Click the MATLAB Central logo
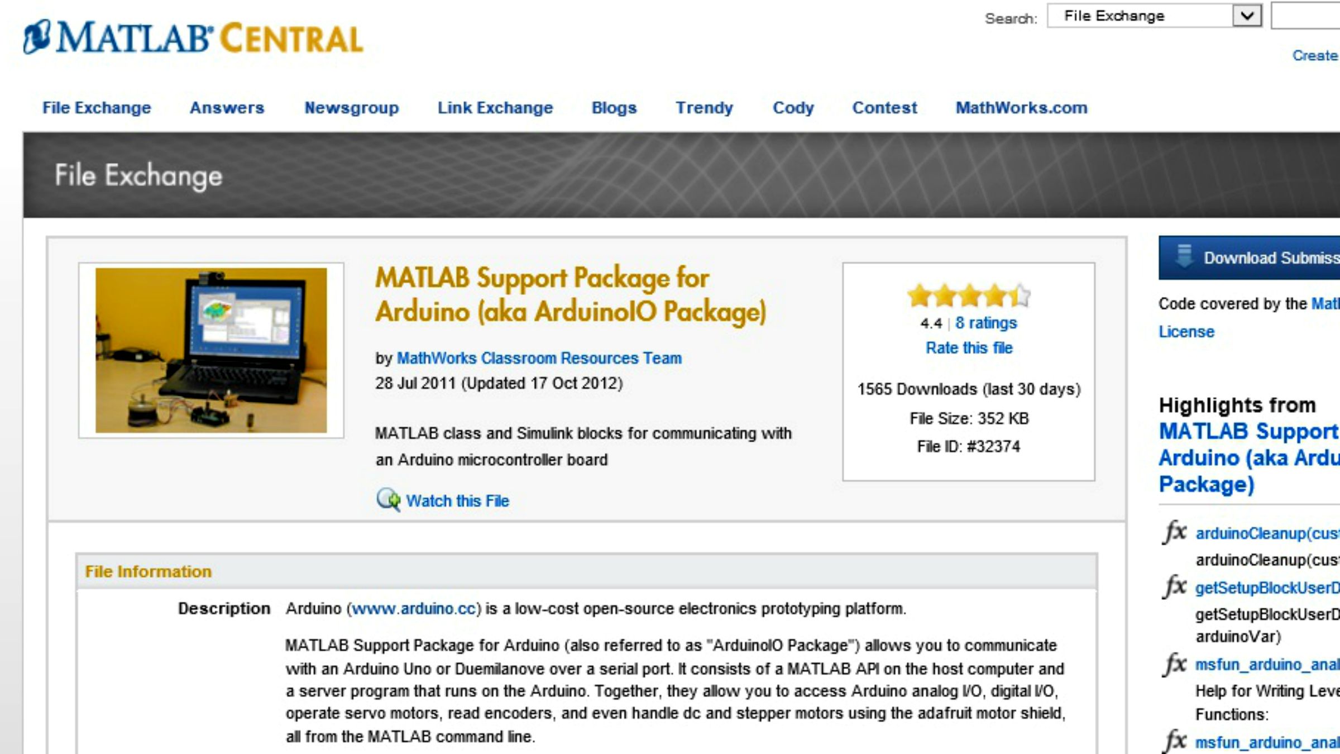The height and width of the screenshot is (754, 1340). click(x=193, y=38)
